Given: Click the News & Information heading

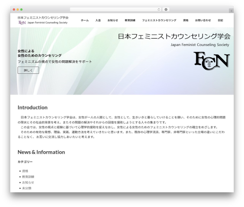Looking at the screenshot, I should point(41,152).
